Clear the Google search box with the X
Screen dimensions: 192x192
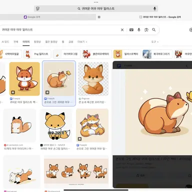[x=122, y=29]
